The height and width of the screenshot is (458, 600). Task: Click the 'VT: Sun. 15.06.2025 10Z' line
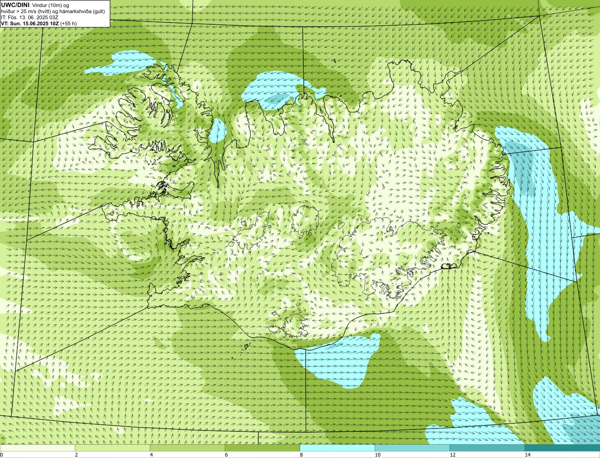(x=39, y=23)
